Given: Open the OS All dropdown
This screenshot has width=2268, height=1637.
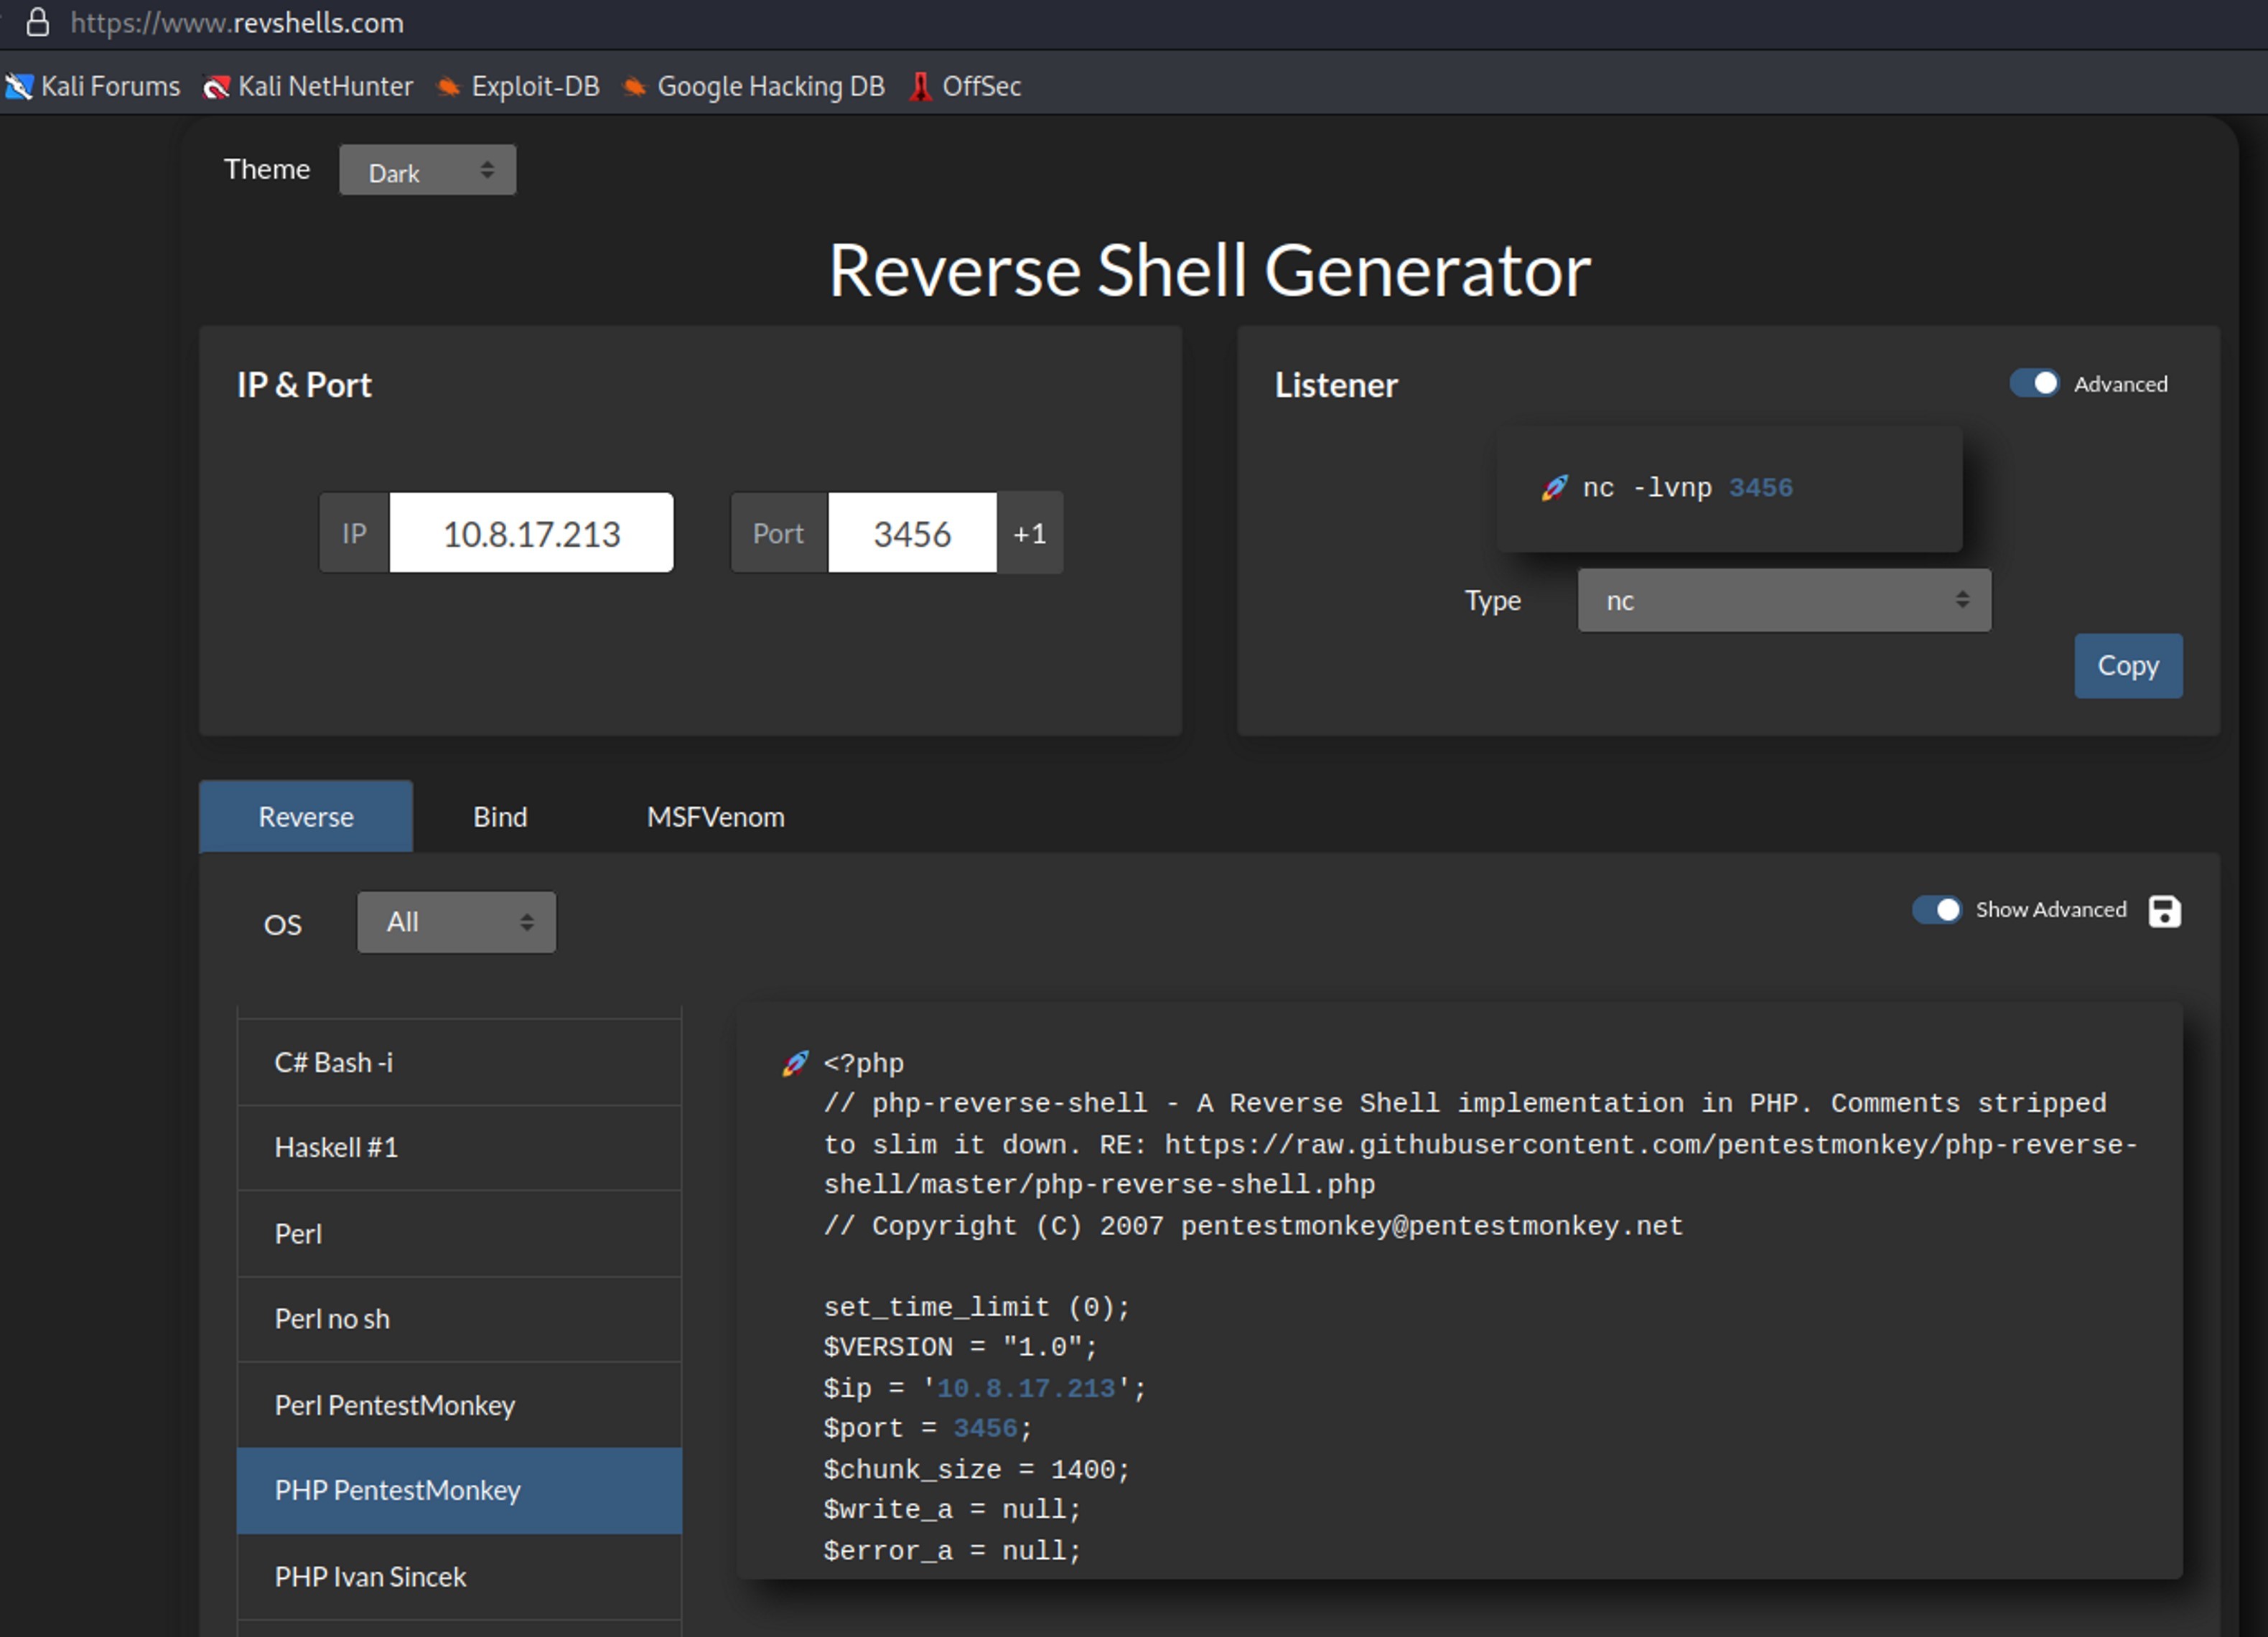Looking at the screenshot, I should click(456, 921).
